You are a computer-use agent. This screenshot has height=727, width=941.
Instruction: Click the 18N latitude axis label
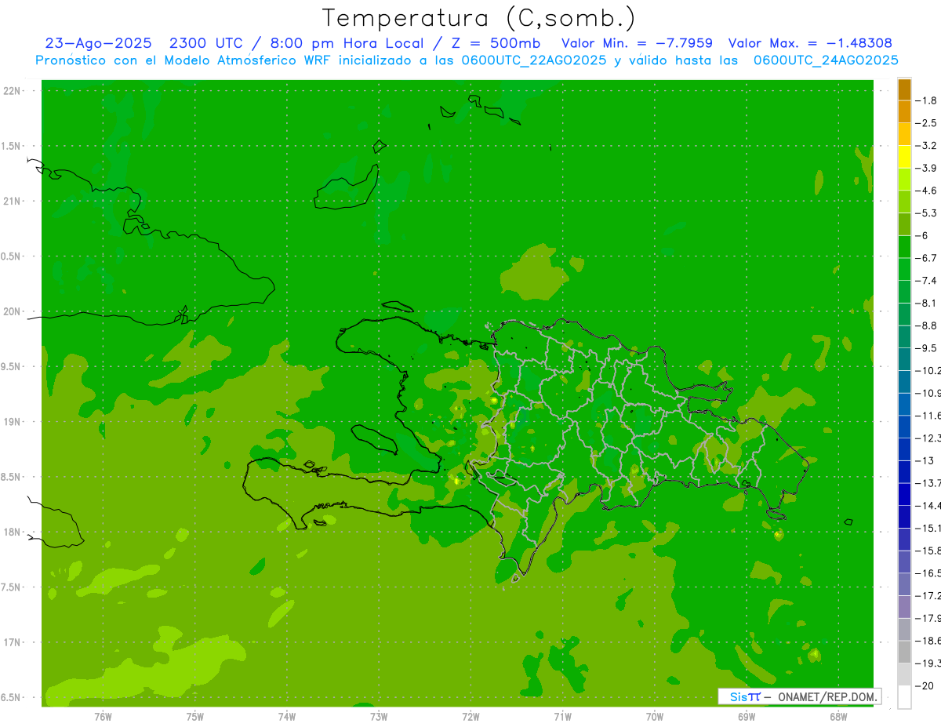pos(13,532)
